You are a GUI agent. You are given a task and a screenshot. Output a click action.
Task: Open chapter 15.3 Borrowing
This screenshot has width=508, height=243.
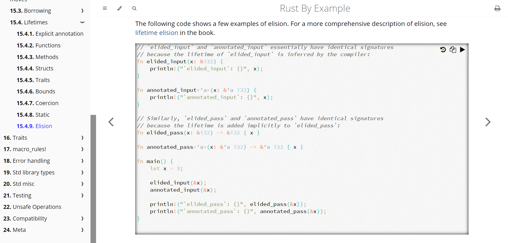(30, 11)
